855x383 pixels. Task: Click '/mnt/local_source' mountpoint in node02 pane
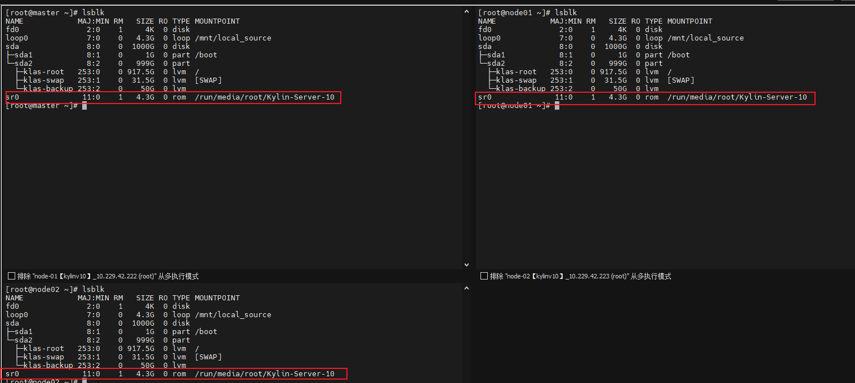233,314
